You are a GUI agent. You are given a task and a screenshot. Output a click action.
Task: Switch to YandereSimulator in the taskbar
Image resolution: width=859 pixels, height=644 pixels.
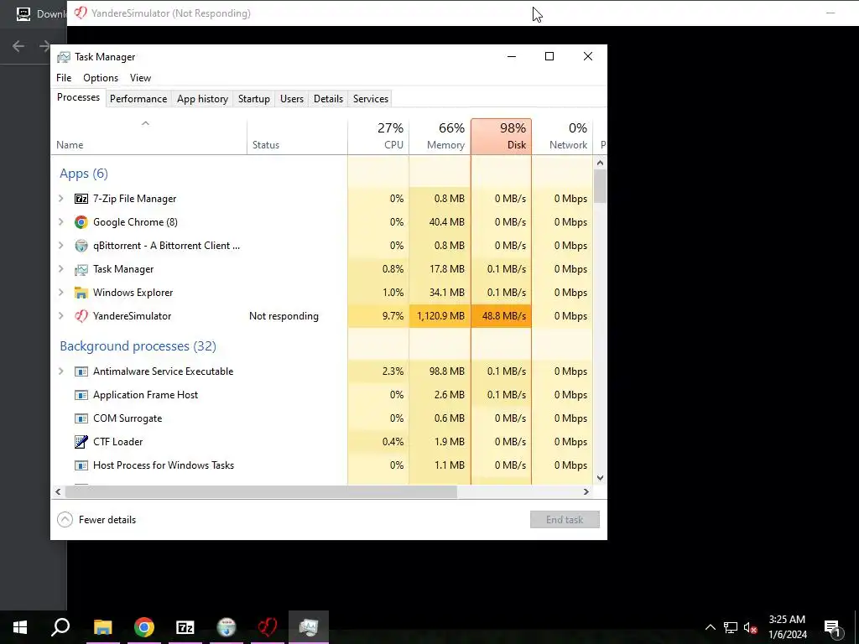(x=268, y=627)
